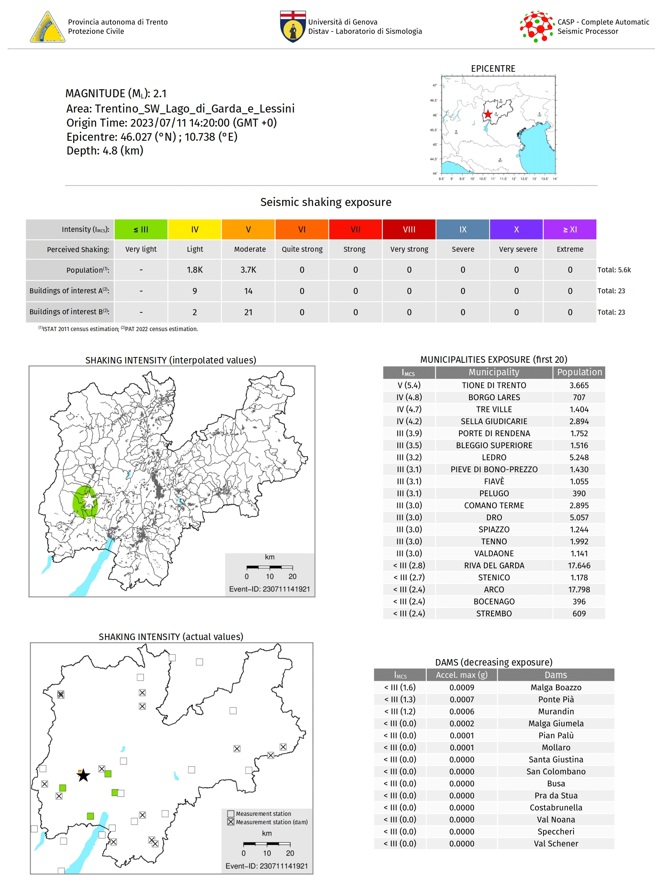Select the yellow IV intensity cell

[x=194, y=230]
